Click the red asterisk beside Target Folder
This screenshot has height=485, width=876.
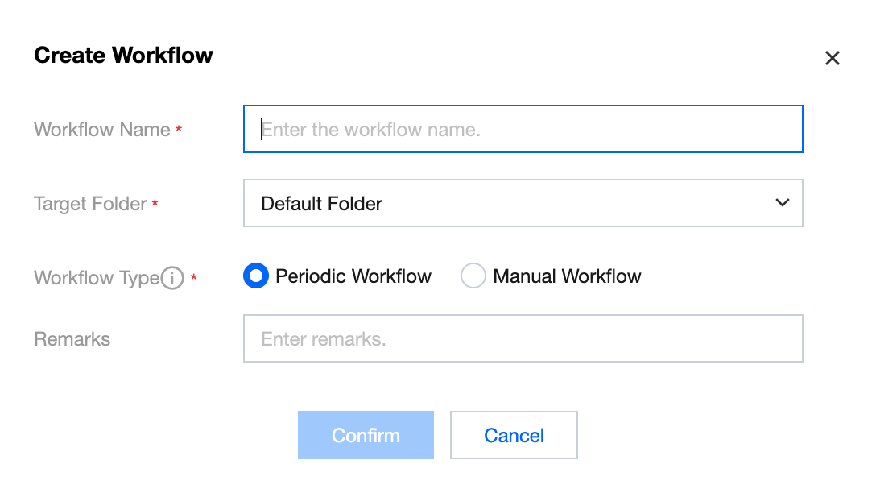tap(155, 204)
